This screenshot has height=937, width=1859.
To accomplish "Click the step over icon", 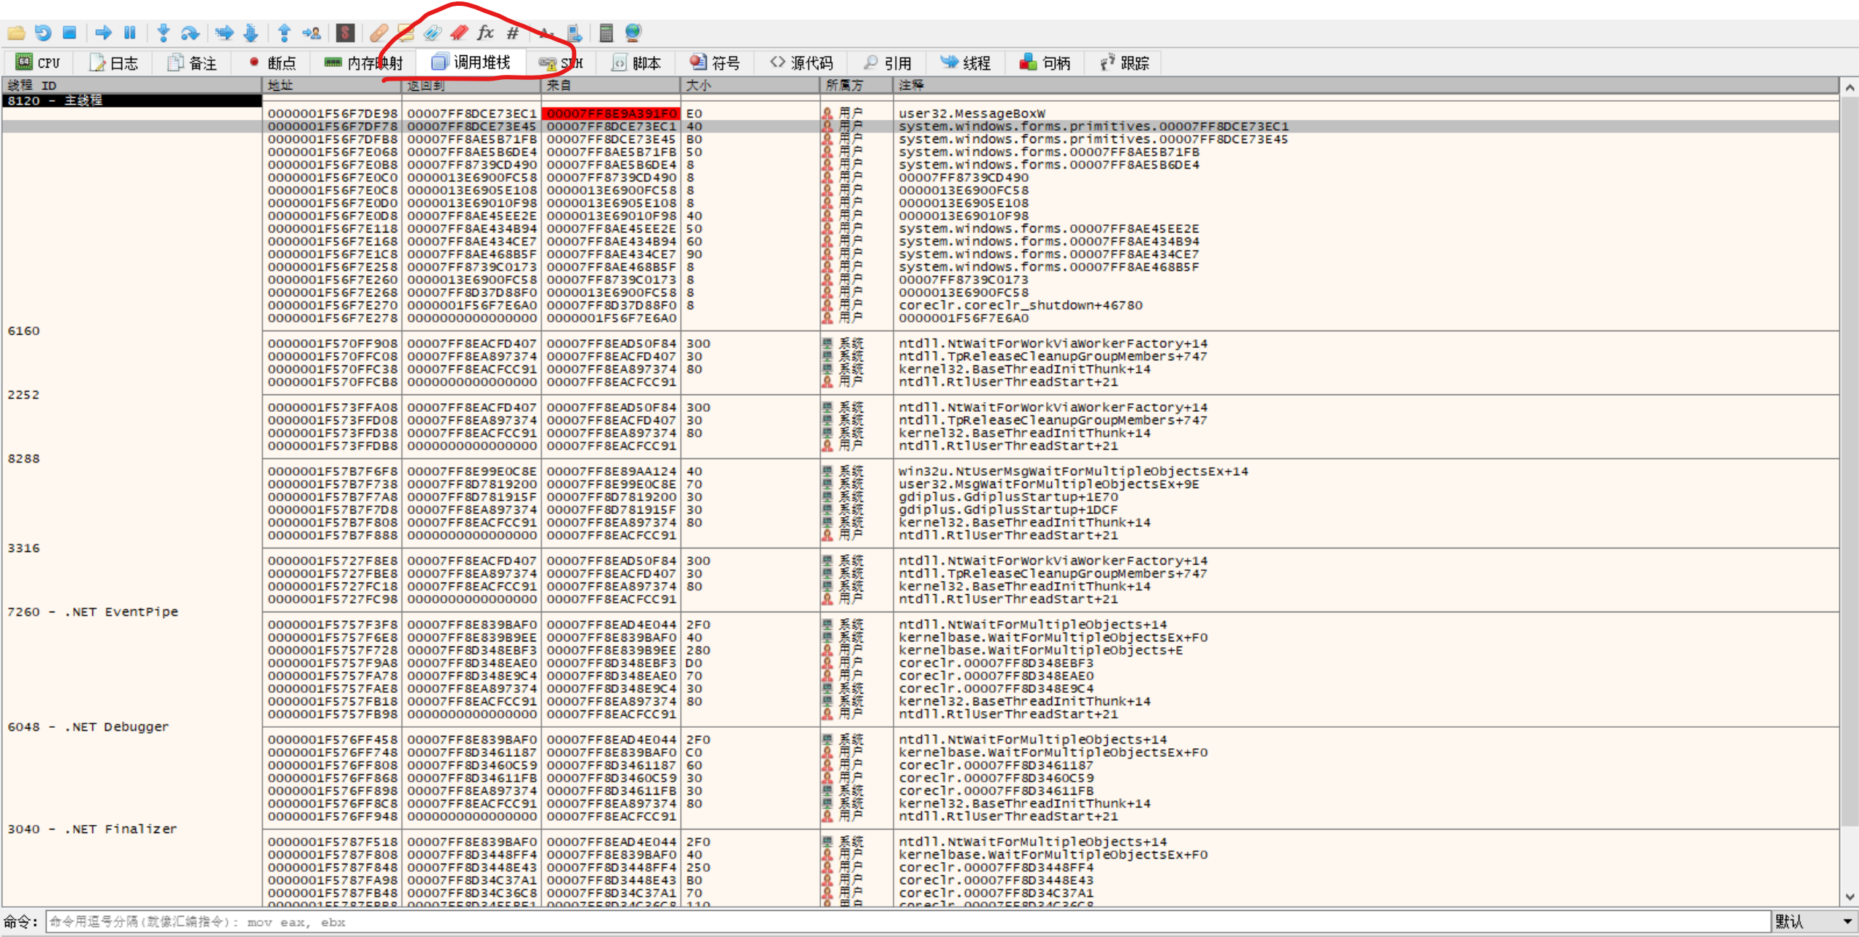I will pos(190,33).
